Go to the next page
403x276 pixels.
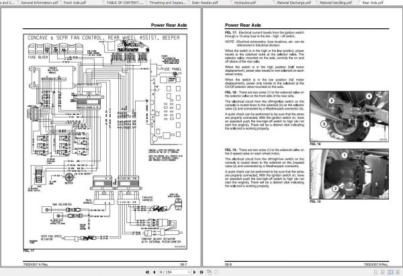[195, 272]
